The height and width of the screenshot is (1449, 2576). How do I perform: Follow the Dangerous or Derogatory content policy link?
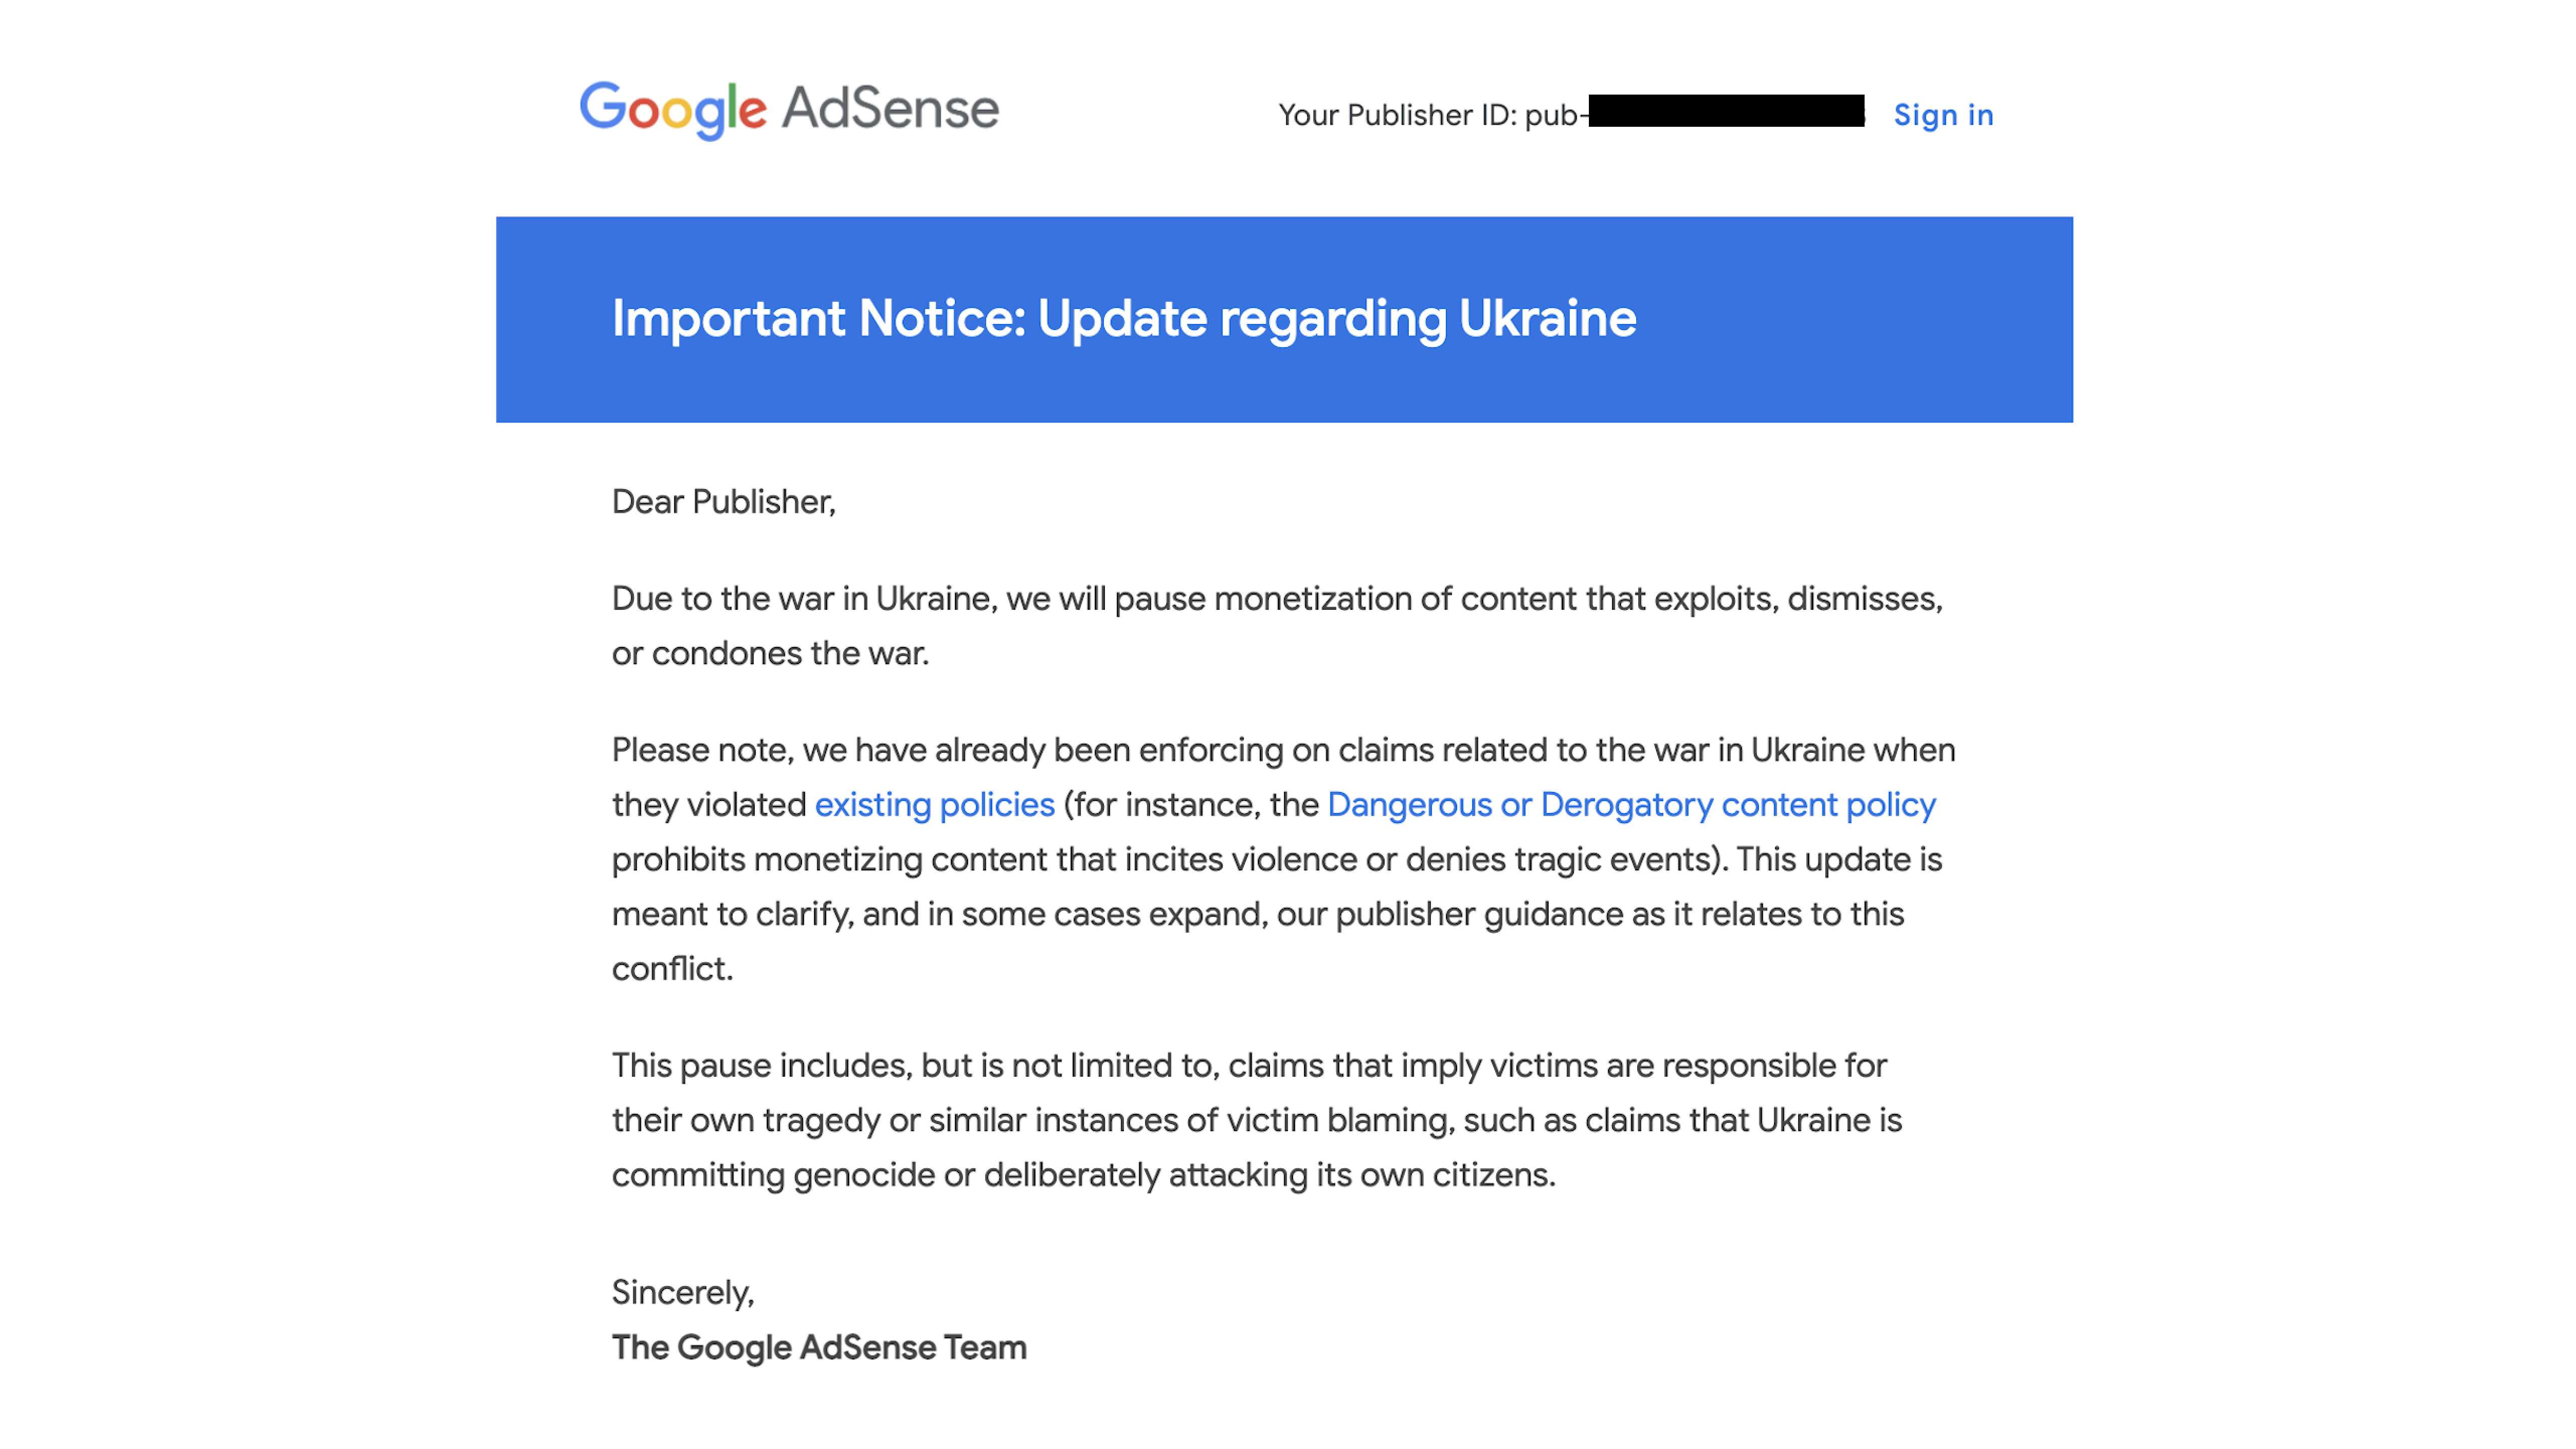click(x=1631, y=804)
